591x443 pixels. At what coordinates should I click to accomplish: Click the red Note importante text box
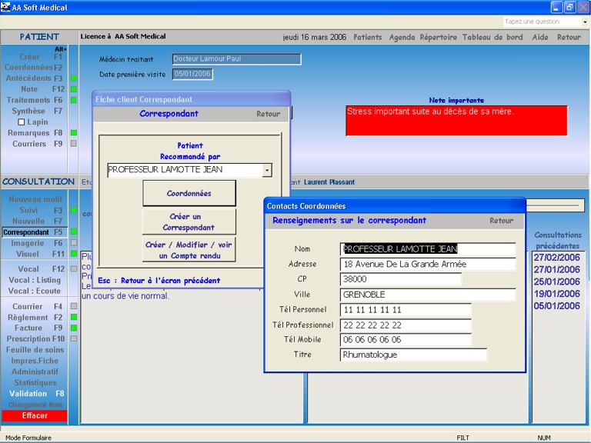[x=456, y=121]
